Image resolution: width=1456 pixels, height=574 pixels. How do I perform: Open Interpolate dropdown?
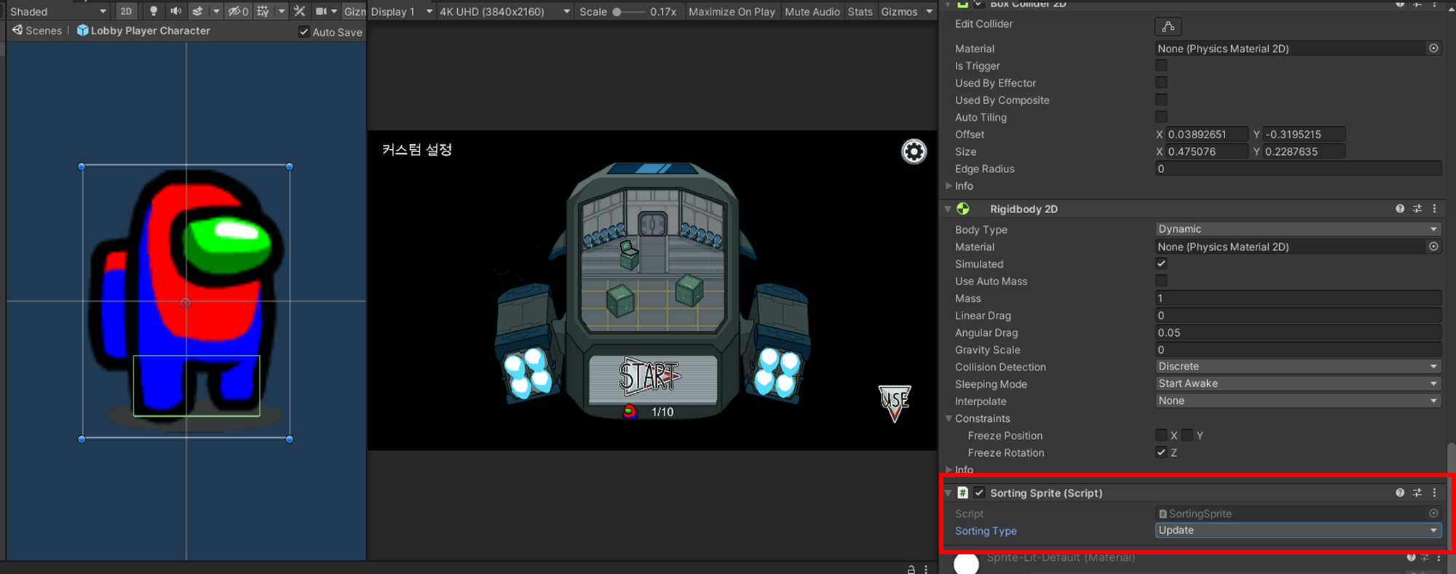(1298, 401)
